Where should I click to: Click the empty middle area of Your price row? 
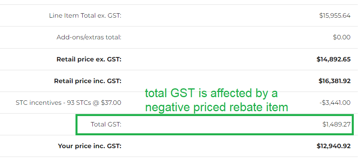click(218, 146)
